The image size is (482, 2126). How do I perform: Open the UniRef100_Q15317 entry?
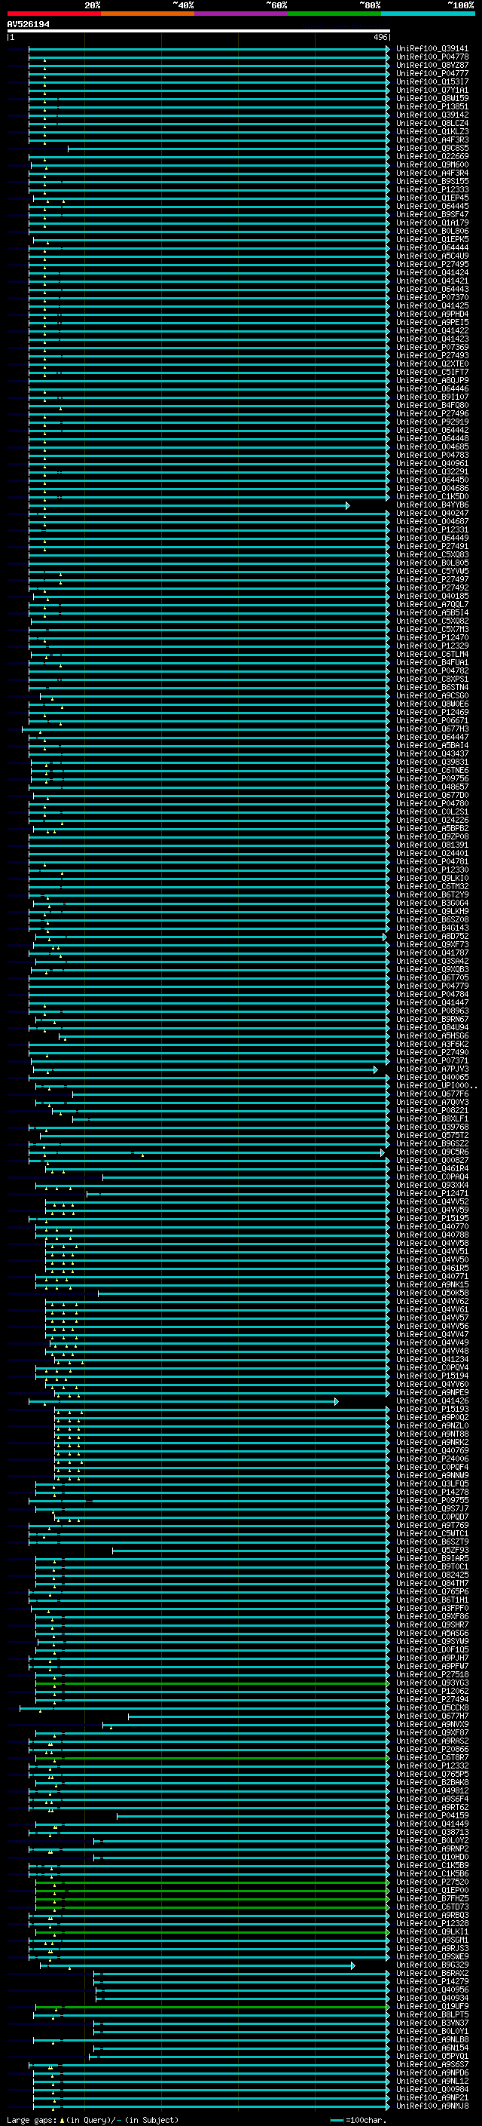(432, 81)
